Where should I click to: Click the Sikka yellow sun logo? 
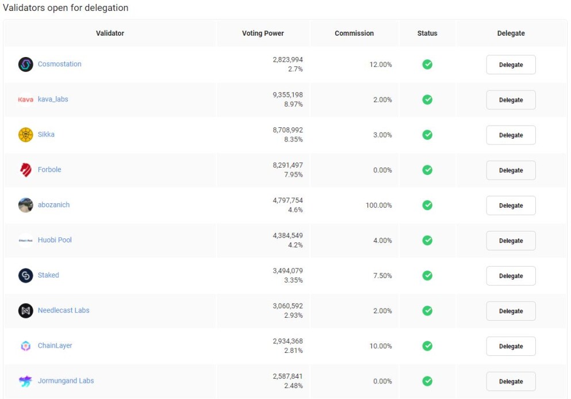point(25,135)
